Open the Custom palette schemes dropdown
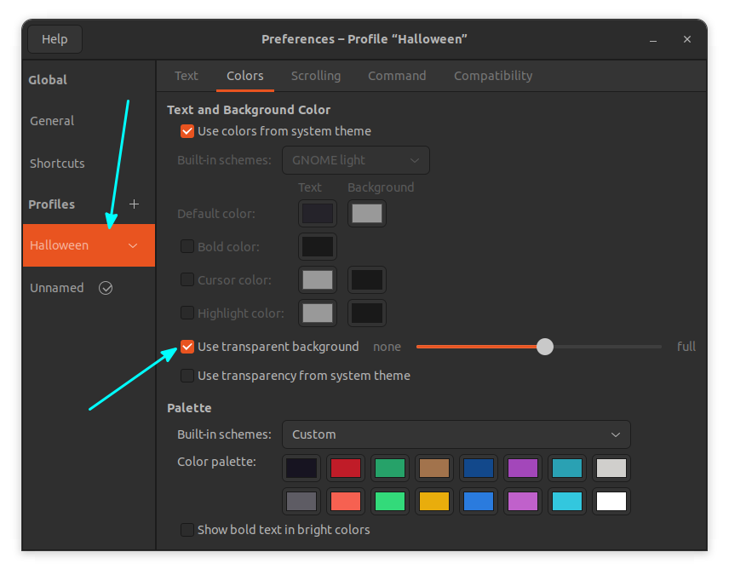 point(456,434)
